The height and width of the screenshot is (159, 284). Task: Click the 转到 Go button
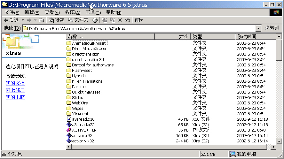[x=272, y=28]
